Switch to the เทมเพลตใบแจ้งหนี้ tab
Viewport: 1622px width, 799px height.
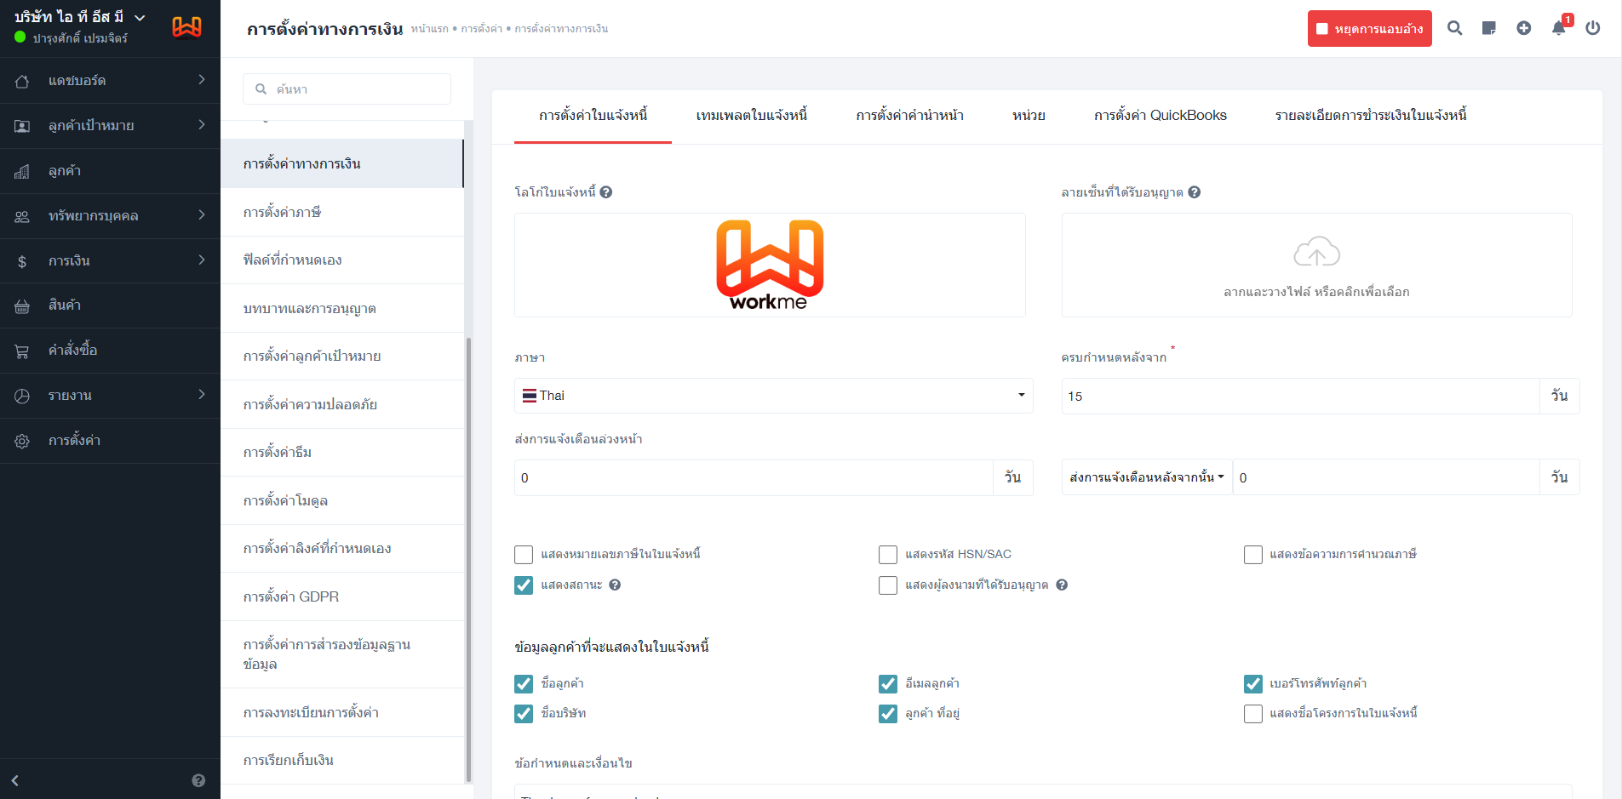(x=751, y=116)
